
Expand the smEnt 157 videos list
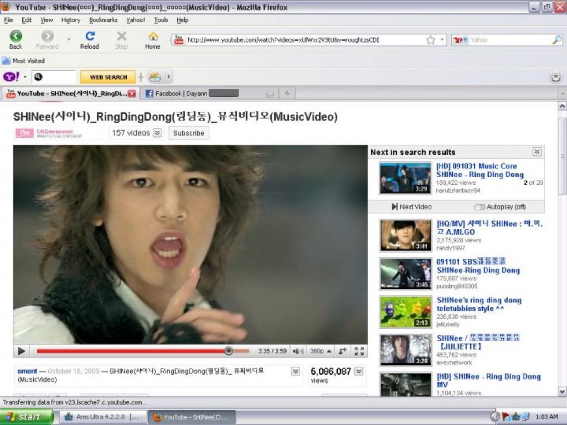point(157,133)
